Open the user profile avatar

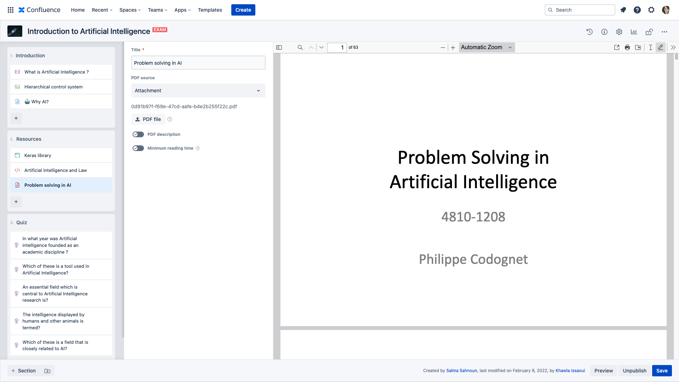pos(666,10)
